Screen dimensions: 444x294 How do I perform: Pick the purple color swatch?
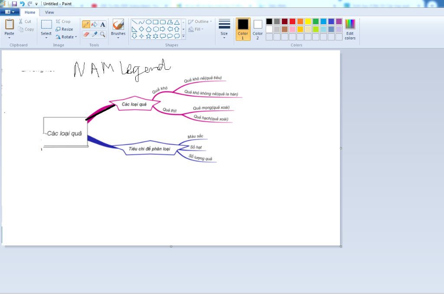click(339, 22)
